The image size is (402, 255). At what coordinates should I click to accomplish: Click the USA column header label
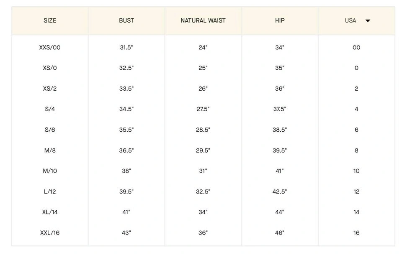coord(350,20)
